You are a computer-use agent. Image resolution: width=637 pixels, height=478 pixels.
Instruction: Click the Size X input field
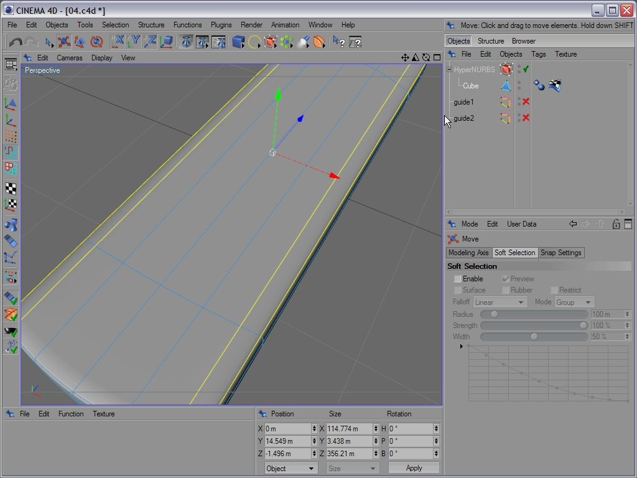(x=350, y=429)
